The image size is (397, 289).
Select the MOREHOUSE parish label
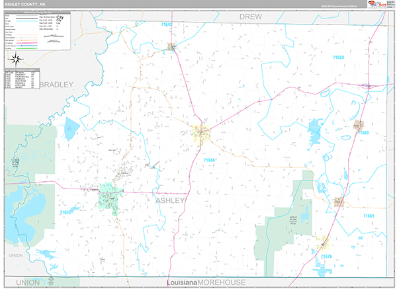pyautogui.click(x=222, y=282)
